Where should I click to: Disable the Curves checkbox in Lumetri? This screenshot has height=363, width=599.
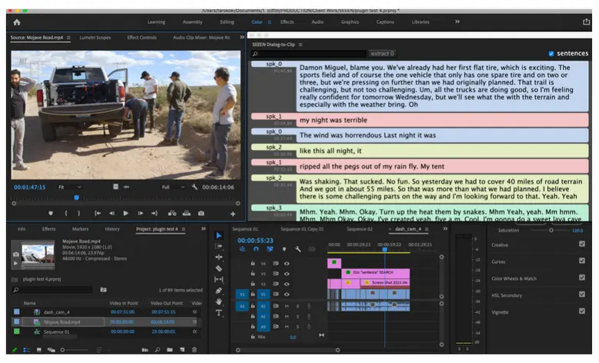(x=581, y=261)
